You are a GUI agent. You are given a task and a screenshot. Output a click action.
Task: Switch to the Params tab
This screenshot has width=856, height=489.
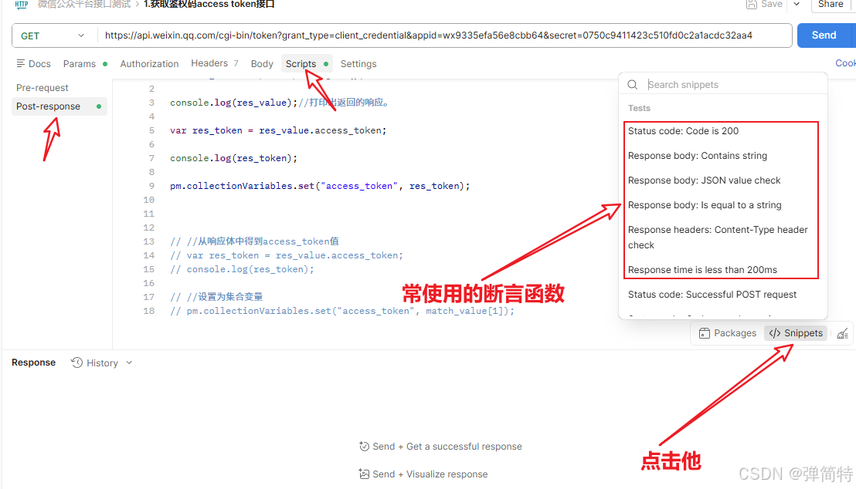(85, 64)
